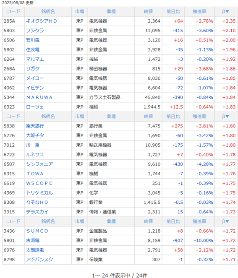
Task: Open the WSCOPE stock link
Action: pyautogui.click(x=39, y=183)
